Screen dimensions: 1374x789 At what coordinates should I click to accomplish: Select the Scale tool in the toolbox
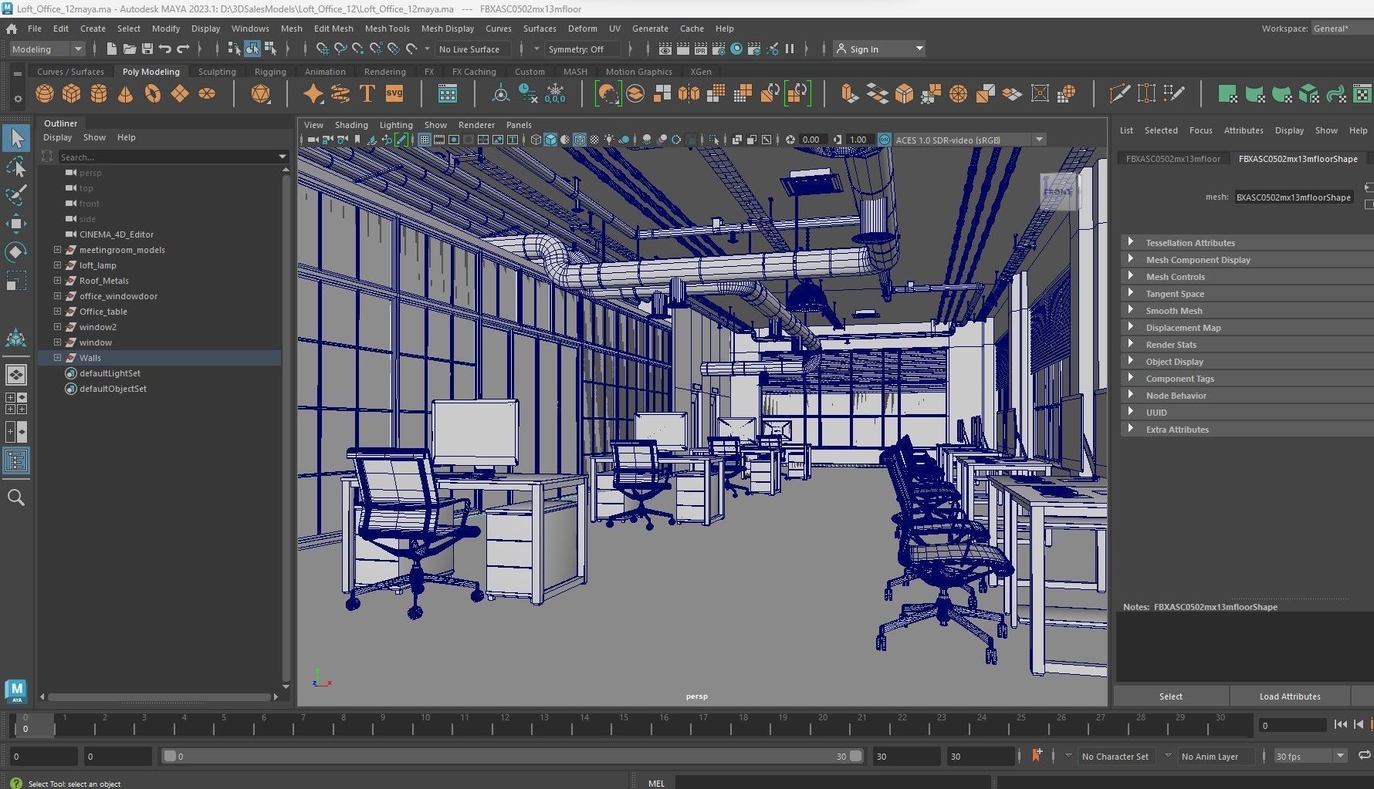[16, 281]
